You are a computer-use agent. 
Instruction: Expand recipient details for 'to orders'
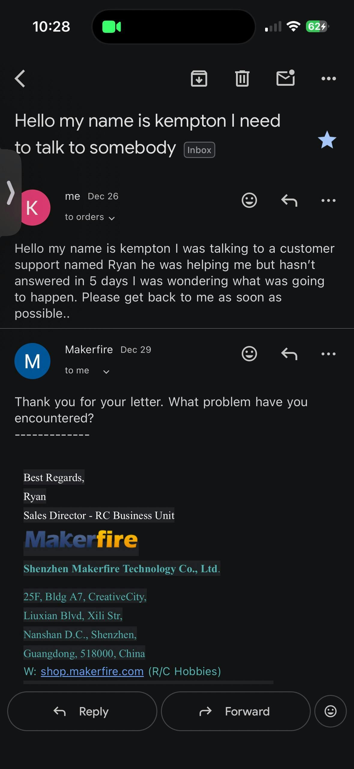[112, 218]
